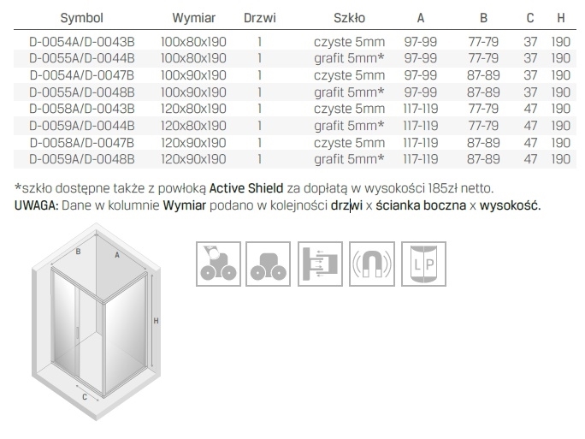
Task: Click B value 77-79 in D-0055A/D-0044B row
Action: [483, 58]
